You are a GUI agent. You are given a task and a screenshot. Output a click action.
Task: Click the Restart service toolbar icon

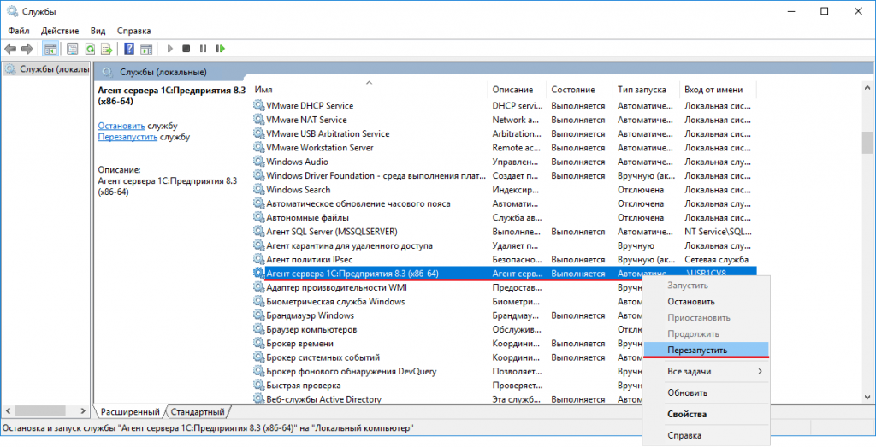point(221,49)
